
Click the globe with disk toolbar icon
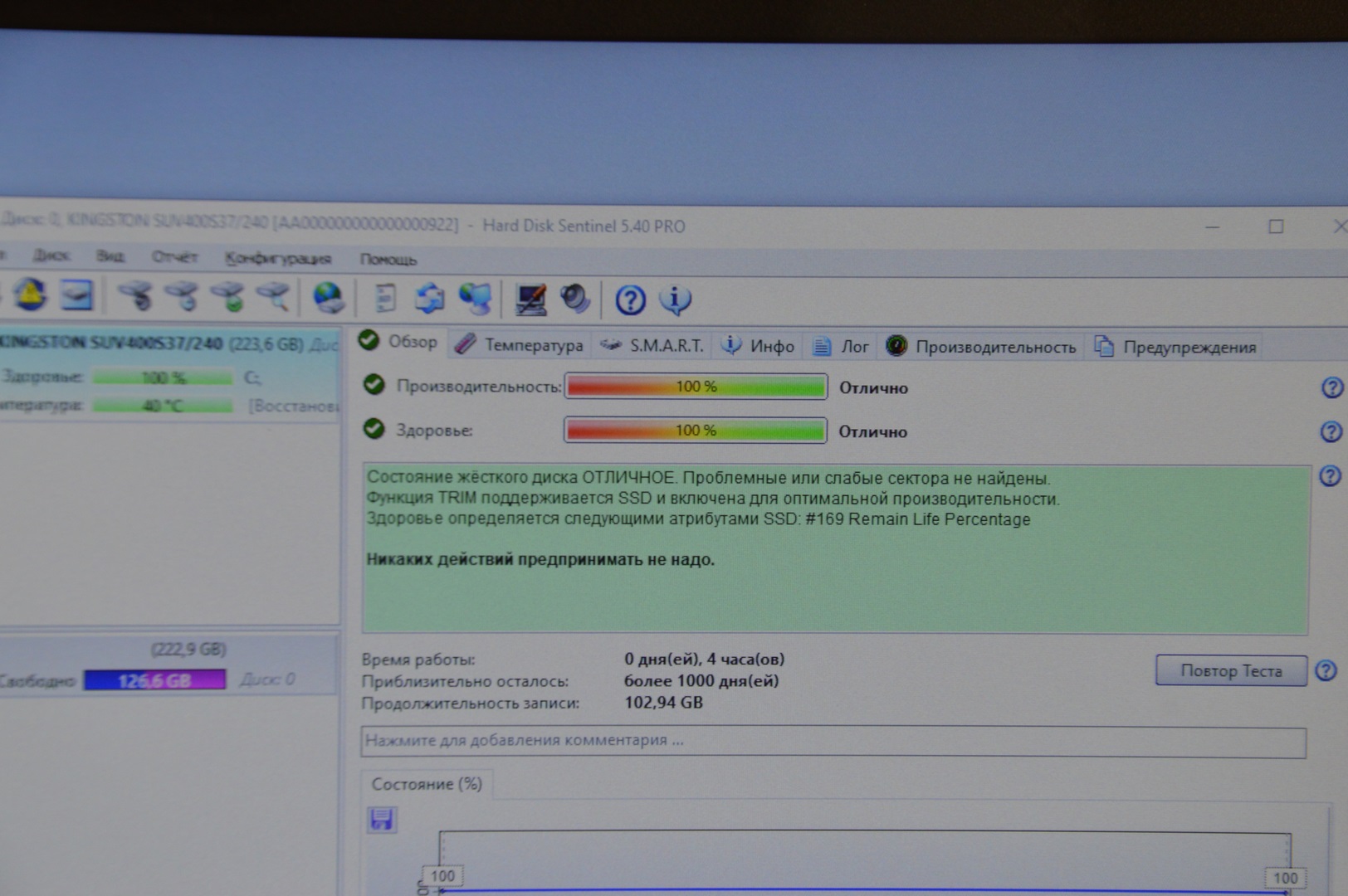tap(328, 297)
